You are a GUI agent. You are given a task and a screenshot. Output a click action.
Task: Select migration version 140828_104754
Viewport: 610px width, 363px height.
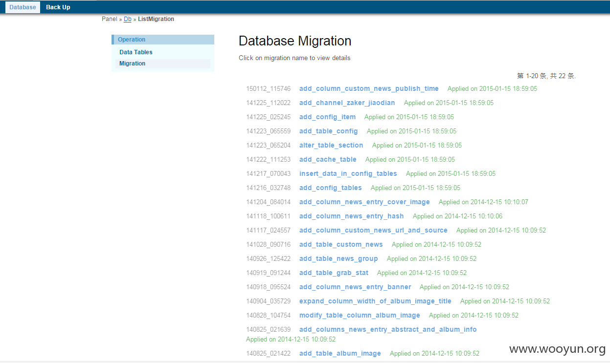point(268,315)
